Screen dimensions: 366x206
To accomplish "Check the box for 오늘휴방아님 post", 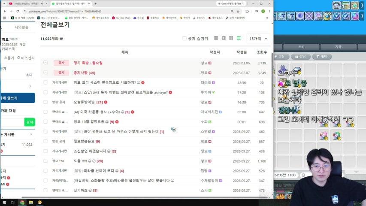I will (x=45, y=102).
